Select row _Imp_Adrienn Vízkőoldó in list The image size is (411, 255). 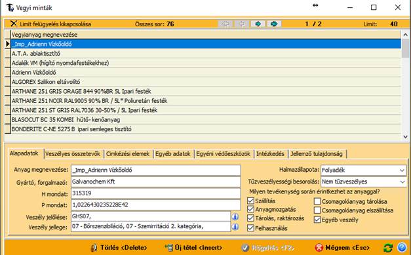pos(206,44)
